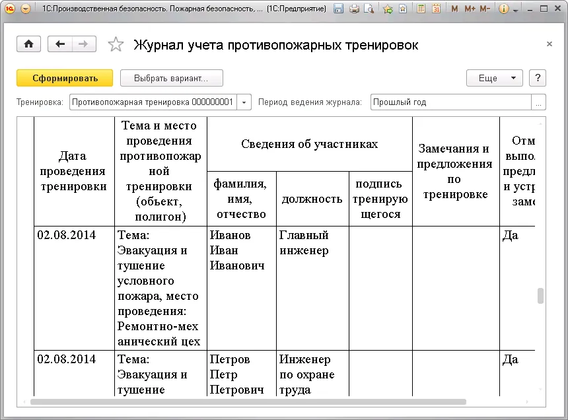
Task: Select 'Главный инженер' cell
Action: click(312, 288)
